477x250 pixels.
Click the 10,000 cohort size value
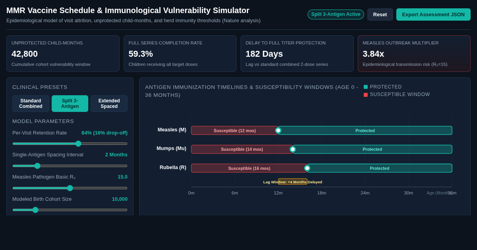click(x=120, y=199)
